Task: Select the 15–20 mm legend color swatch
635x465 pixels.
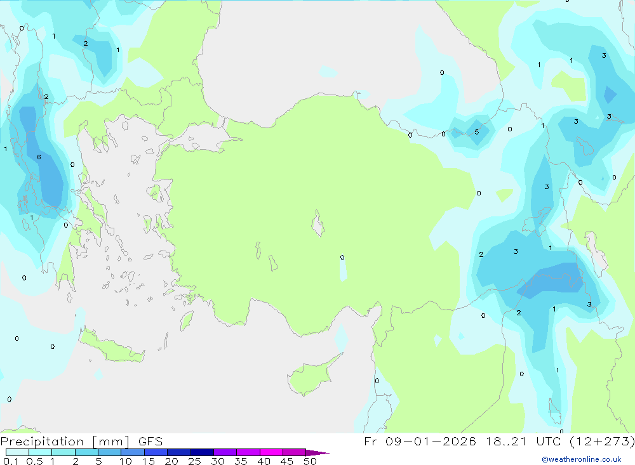Action: 156,452
